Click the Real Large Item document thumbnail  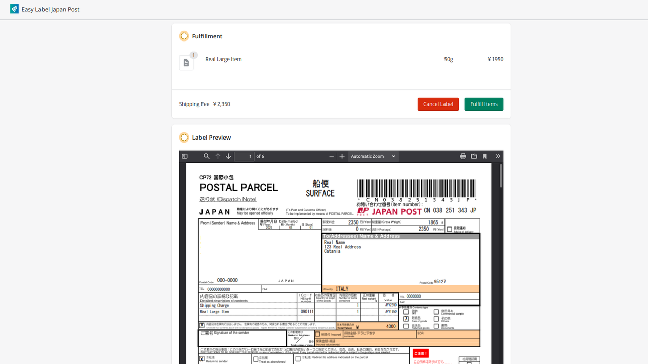[x=186, y=62]
